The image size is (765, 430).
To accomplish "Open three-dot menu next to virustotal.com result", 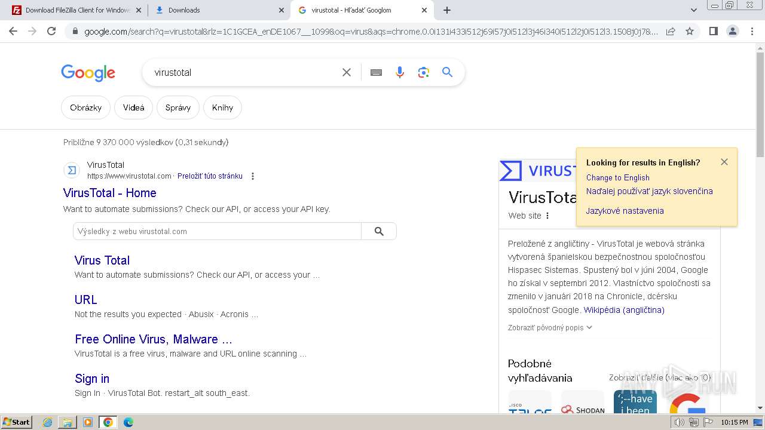I will point(253,176).
